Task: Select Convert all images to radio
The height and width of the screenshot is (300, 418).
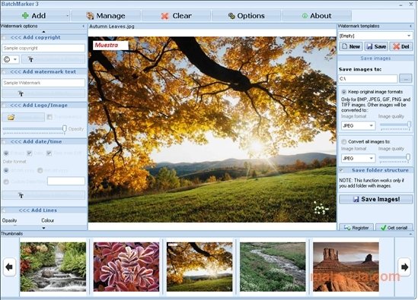Action: pos(344,142)
